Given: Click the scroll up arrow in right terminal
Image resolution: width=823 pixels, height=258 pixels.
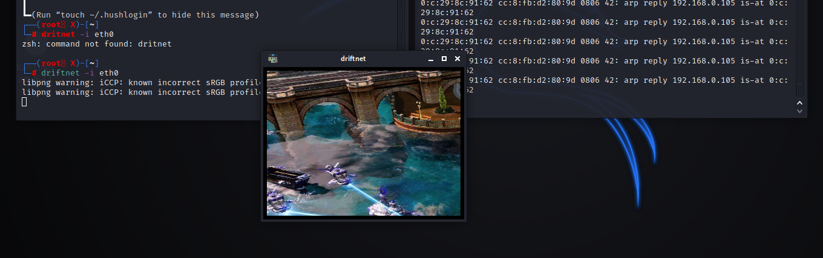Looking at the screenshot, I should (799, 103).
